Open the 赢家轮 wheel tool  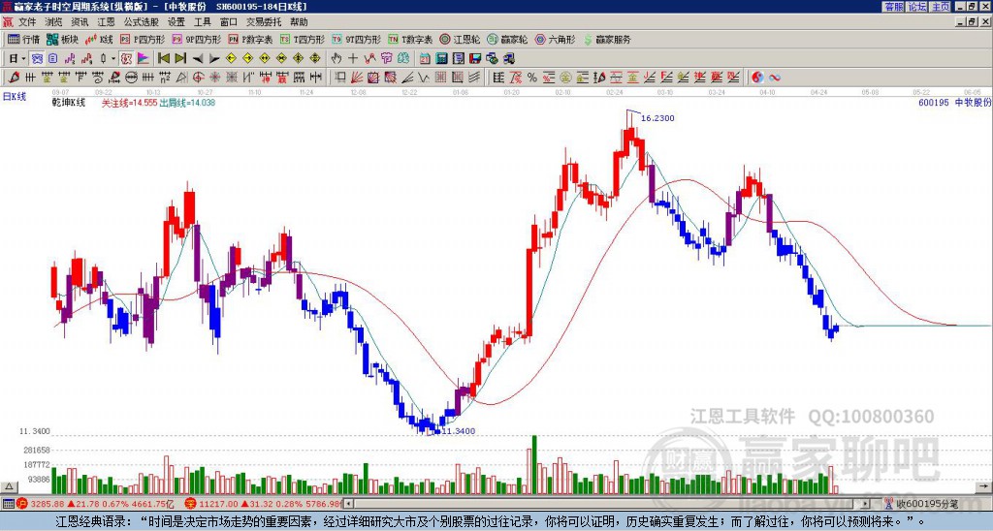507,39
